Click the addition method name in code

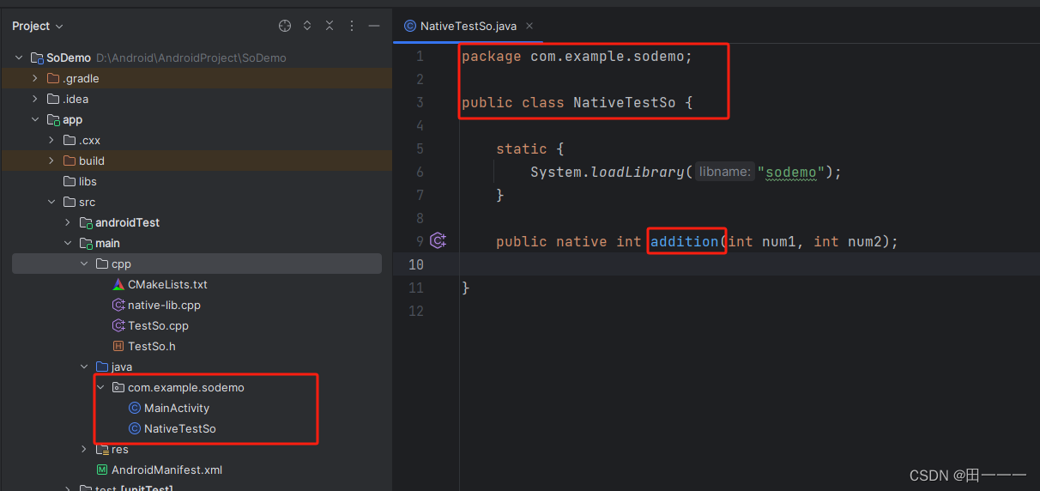[x=684, y=241]
